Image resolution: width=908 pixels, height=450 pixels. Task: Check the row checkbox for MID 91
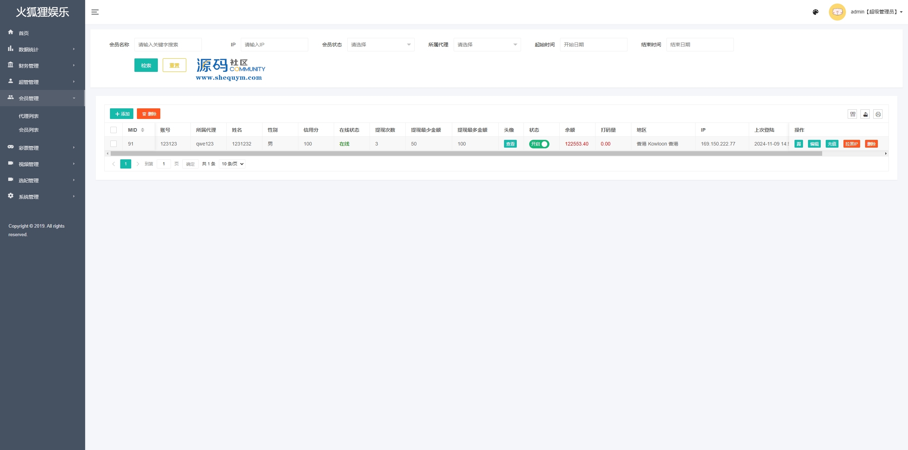tap(113, 144)
